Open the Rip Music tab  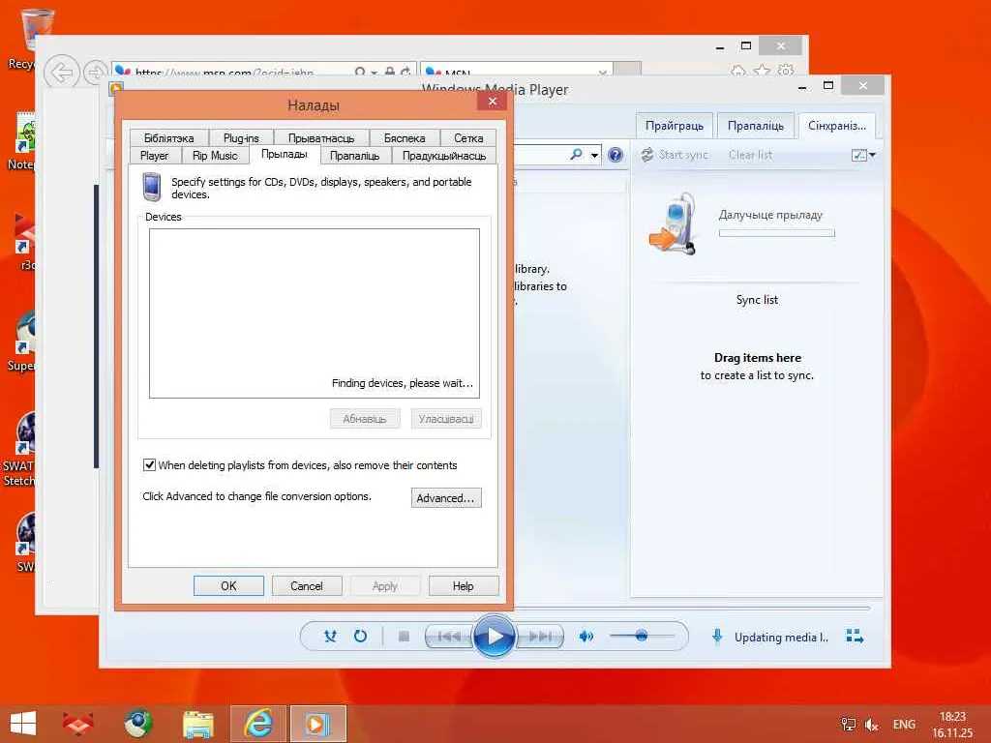pyautogui.click(x=215, y=156)
